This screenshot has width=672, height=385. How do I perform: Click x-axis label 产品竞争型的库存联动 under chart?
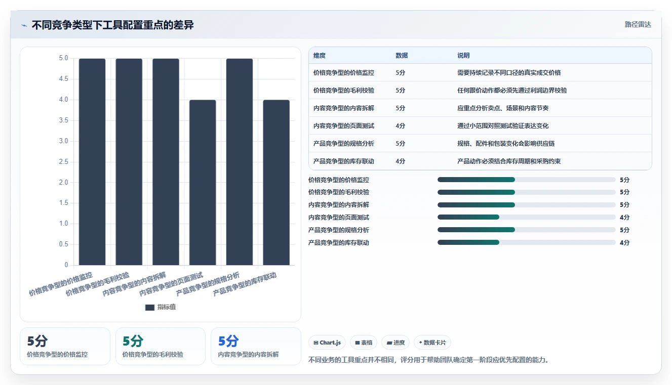(245, 284)
